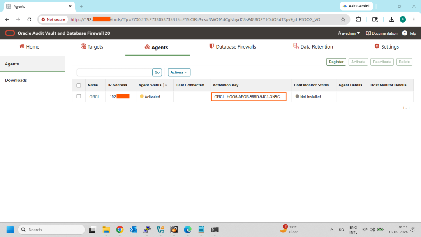Show hidden system tray icons
The image size is (421, 237).
pyautogui.click(x=332, y=230)
